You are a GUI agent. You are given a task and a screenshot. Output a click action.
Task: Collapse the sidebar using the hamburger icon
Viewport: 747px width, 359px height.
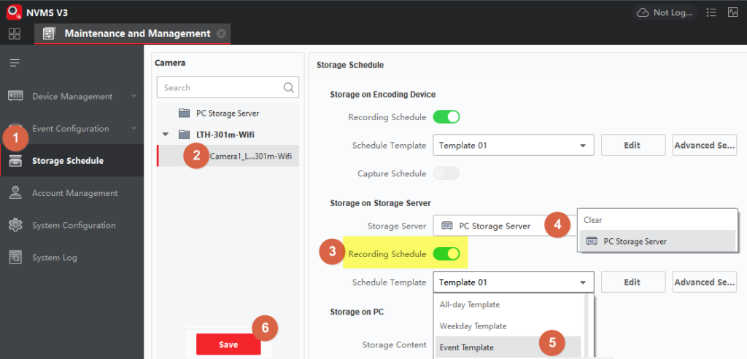tap(15, 63)
